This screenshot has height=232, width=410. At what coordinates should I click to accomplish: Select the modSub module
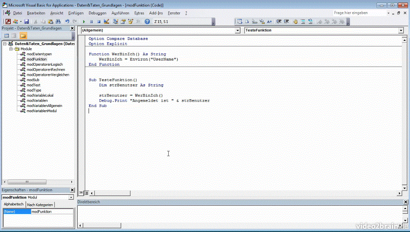[33, 80]
